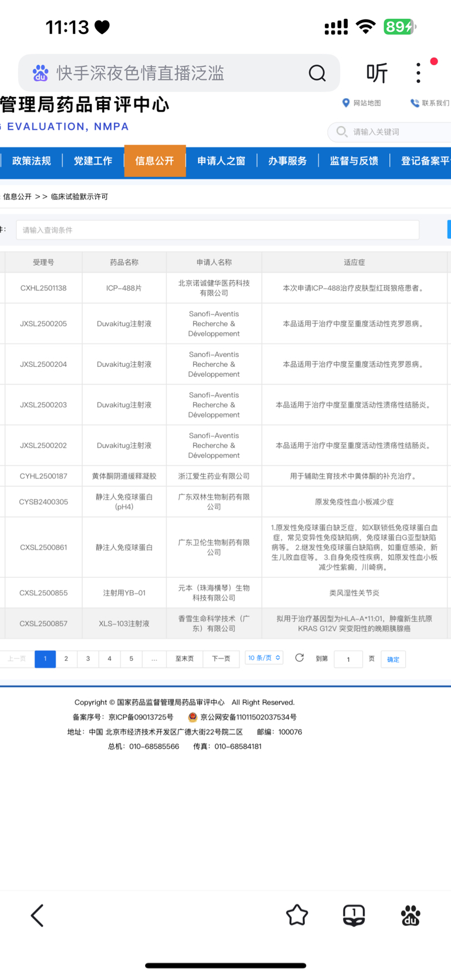Image resolution: width=451 pixels, height=977 pixels.
Task: Click the 下一页 next page button
Action: coord(221,659)
